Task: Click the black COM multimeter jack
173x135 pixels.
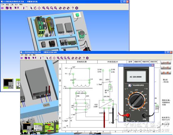Action: pos(144,115)
